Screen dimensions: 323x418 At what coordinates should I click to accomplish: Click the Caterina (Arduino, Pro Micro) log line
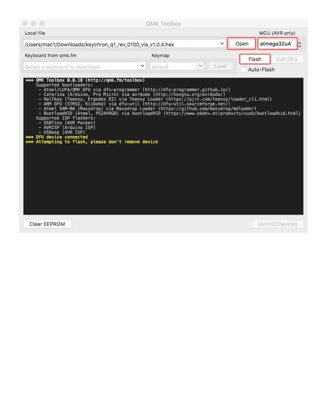pos(132,94)
